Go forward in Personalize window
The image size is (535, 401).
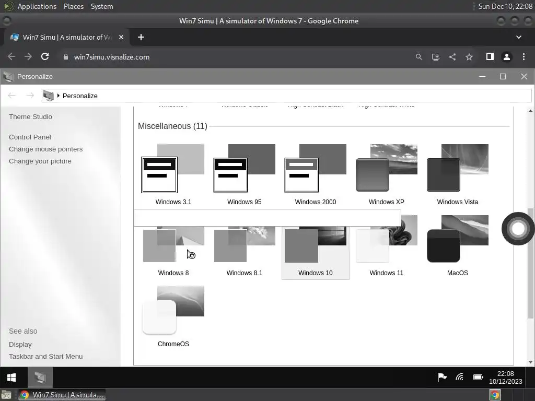pyautogui.click(x=30, y=96)
